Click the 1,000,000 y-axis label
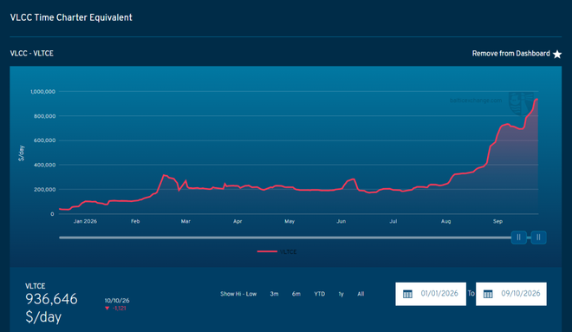The height and width of the screenshot is (332, 572). pyautogui.click(x=42, y=92)
